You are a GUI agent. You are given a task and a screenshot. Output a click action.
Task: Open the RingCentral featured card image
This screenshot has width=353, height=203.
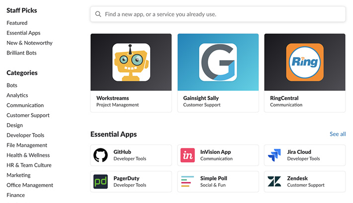tap(304, 62)
